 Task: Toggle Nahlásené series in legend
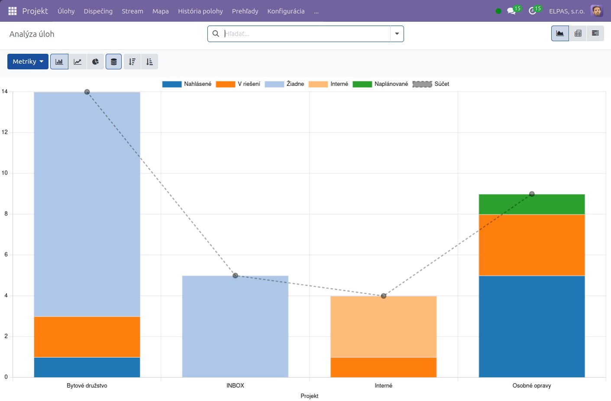point(187,84)
